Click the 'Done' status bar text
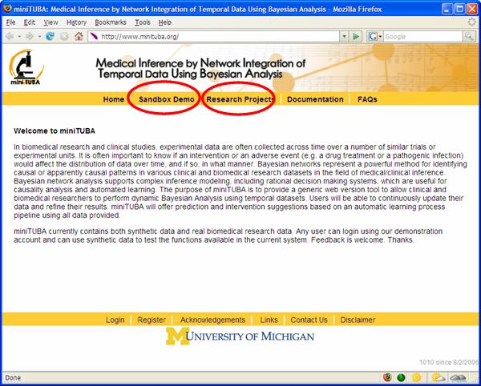The image size is (481, 386). 13,378
